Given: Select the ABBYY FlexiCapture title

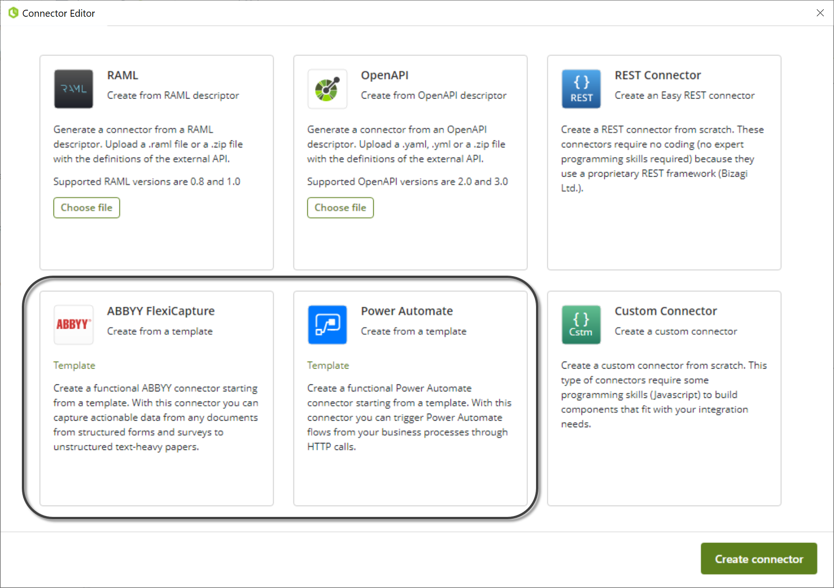Looking at the screenshot, I should coord(161,311).
